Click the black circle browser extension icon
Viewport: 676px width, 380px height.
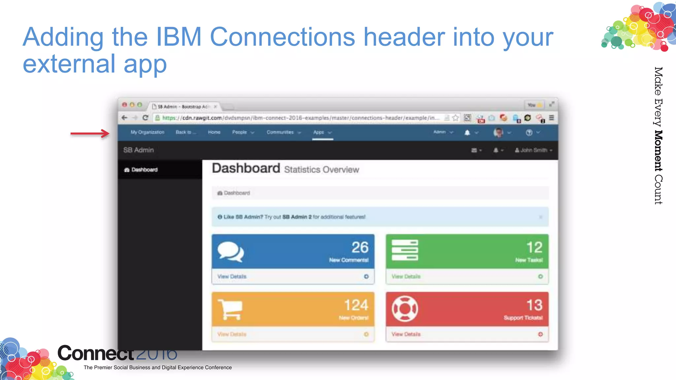pyautogui.click(x=527, y=118)
